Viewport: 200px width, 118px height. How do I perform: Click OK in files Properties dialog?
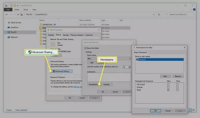tap(70, 98)
